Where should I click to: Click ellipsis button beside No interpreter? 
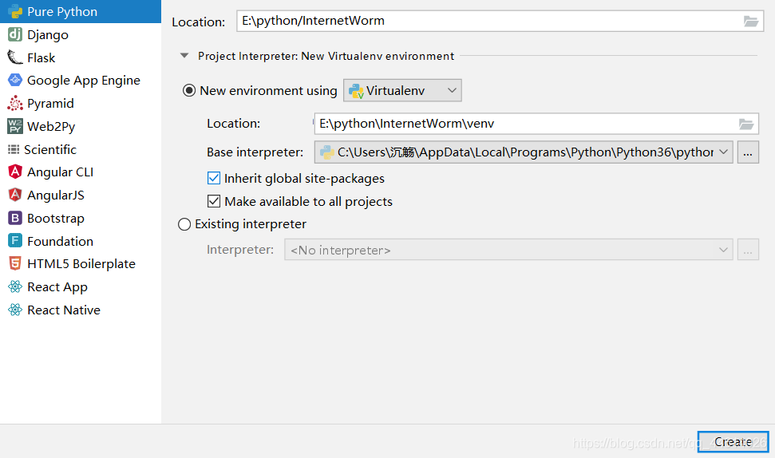point(748,250)
